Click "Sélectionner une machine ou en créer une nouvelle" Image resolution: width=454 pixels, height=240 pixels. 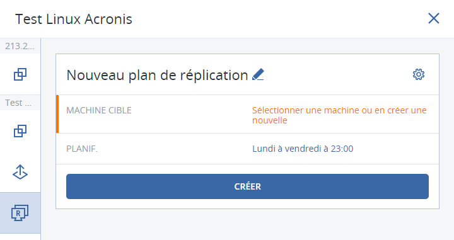pyautogui.click(x=339, y=115)
